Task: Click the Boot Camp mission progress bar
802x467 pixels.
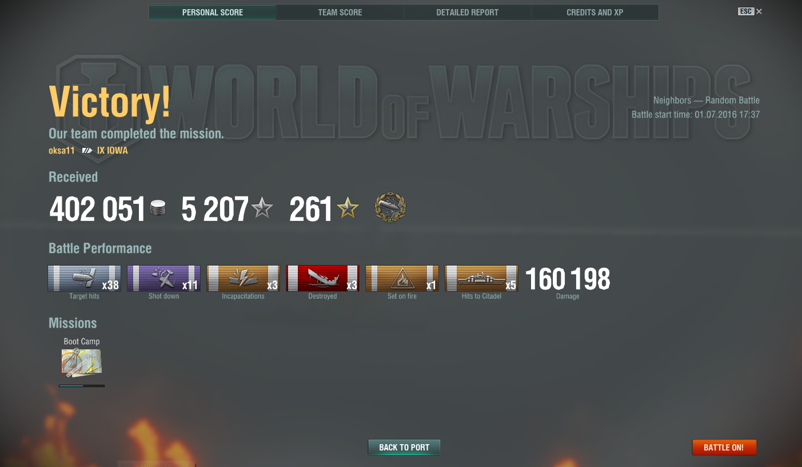Action: point(82,386)
